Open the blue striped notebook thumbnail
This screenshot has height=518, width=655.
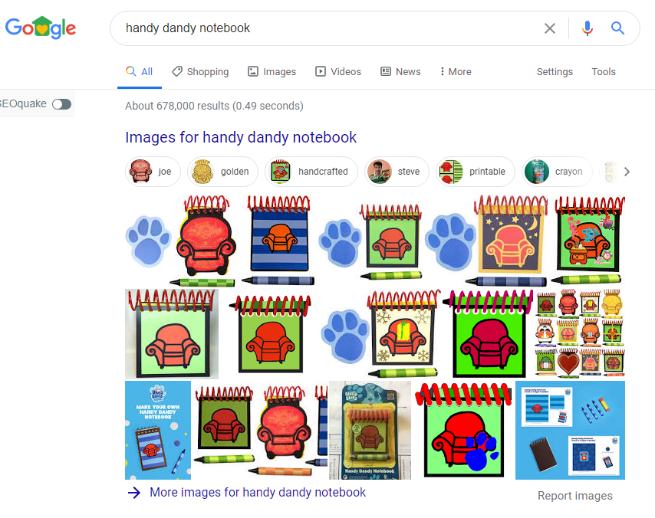[278, 241]
